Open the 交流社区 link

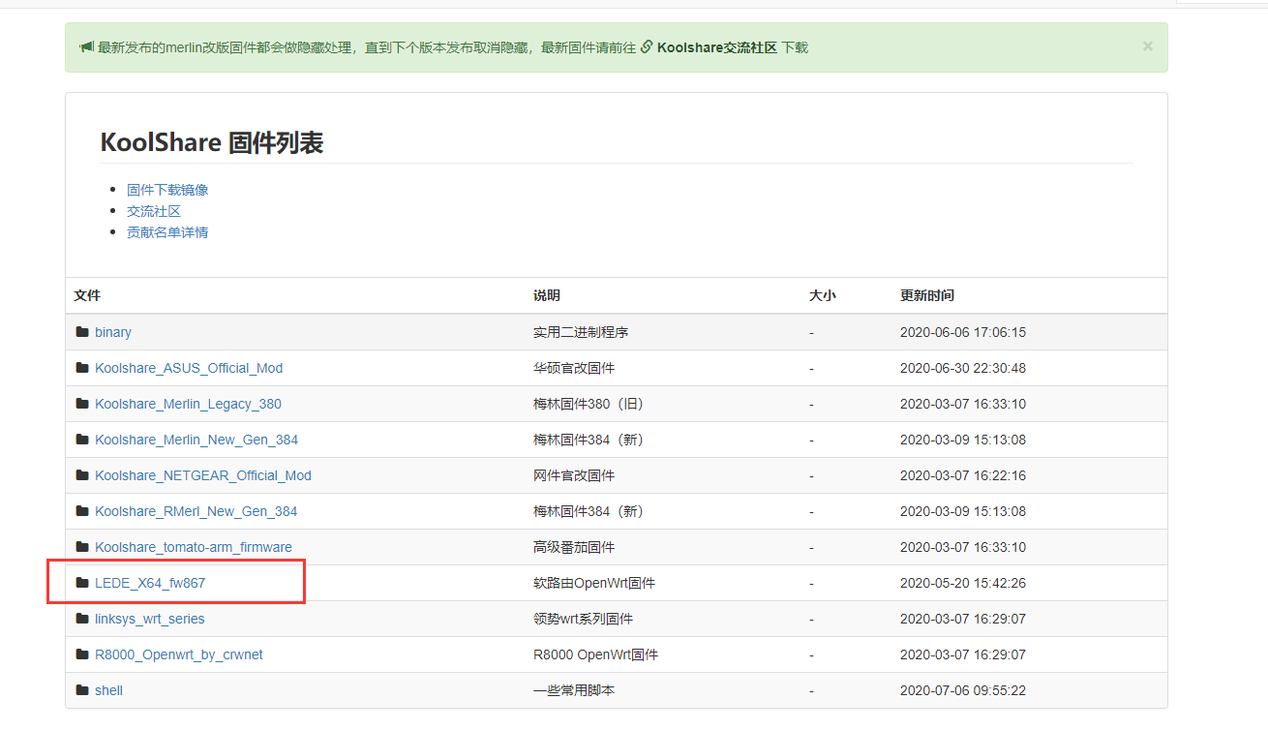coord(153,210)
